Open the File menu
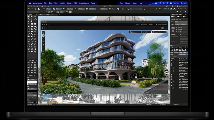 point(45,3)
